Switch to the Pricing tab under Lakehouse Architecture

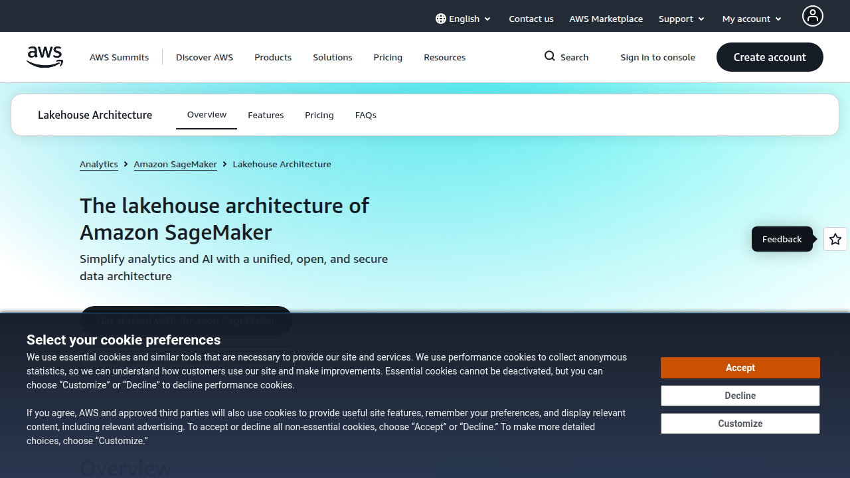click(x=319, y=115)
